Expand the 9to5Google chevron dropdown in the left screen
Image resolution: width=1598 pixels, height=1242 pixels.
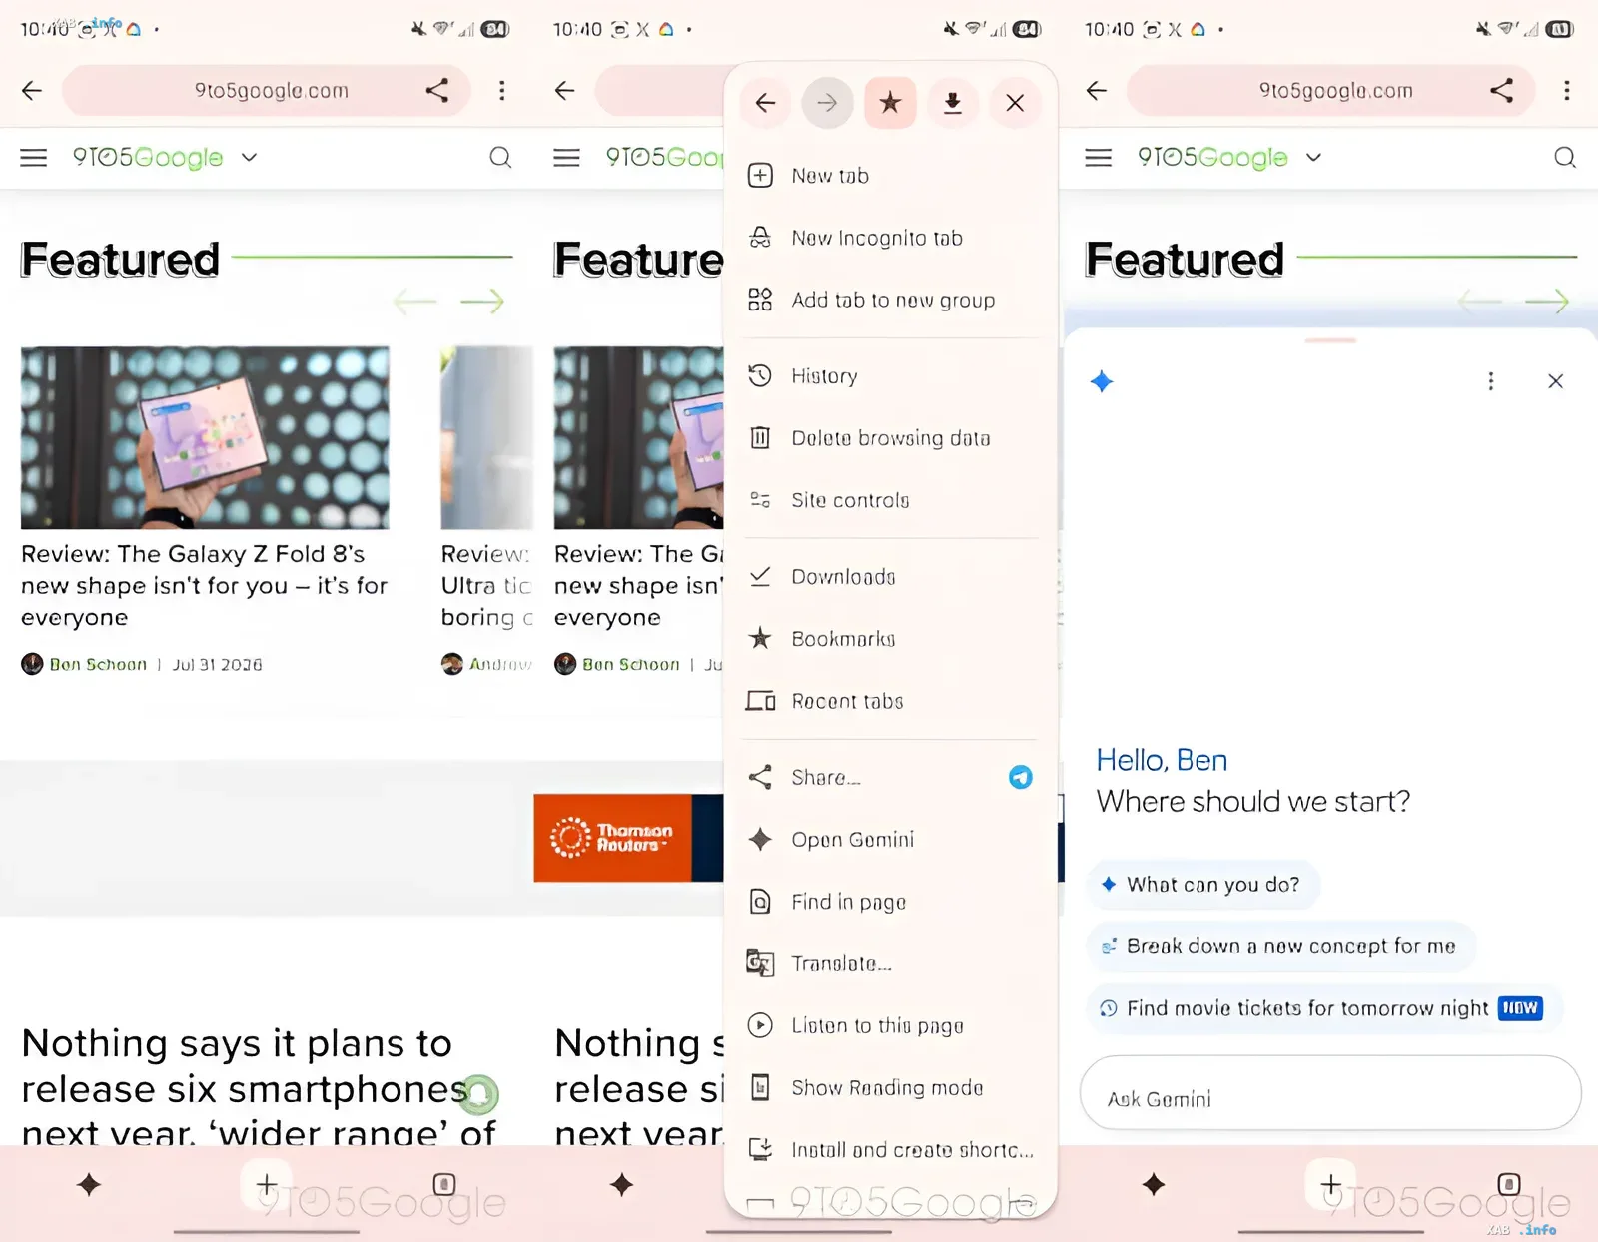pos(250,157)
